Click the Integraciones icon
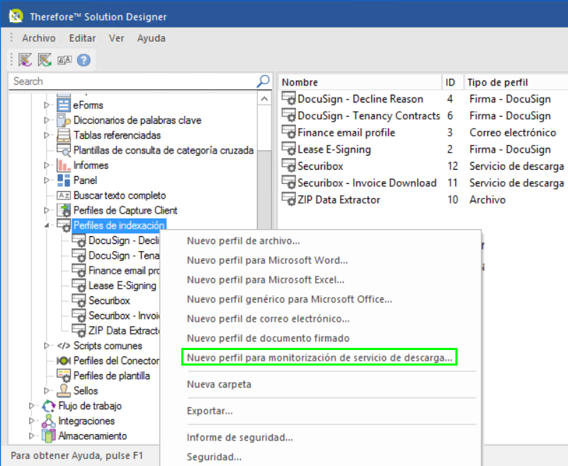 pos(48,421)
